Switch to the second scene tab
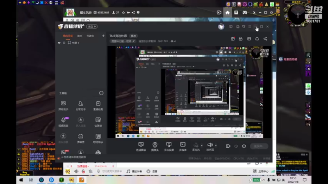Screen dimensions: 328x184 [80, 36]
